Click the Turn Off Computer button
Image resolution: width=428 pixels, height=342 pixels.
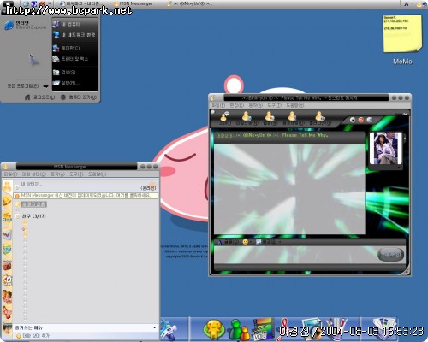(79, 97)
